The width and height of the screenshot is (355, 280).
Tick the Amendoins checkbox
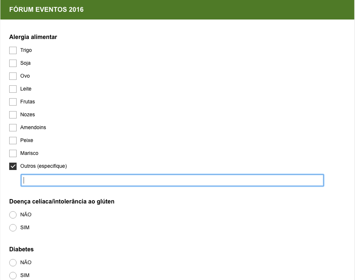click(13, 128)
